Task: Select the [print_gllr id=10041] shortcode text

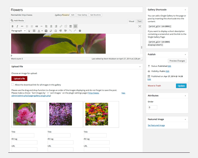Action: (x=160, y=26)
